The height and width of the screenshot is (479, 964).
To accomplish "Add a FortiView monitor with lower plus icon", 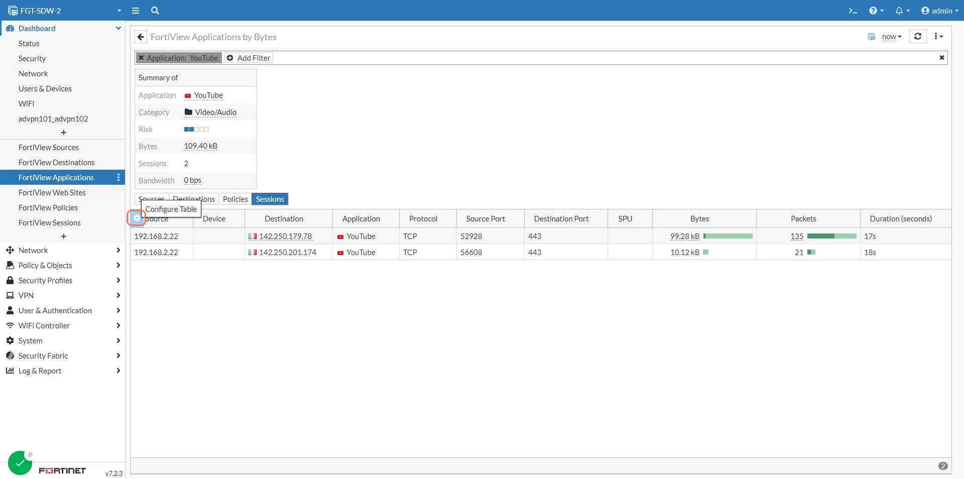I will tap(63, 236).
